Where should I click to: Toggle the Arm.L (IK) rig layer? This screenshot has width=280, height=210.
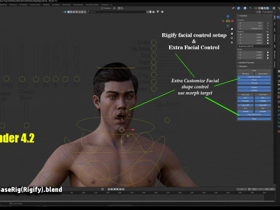coord(246,94)
